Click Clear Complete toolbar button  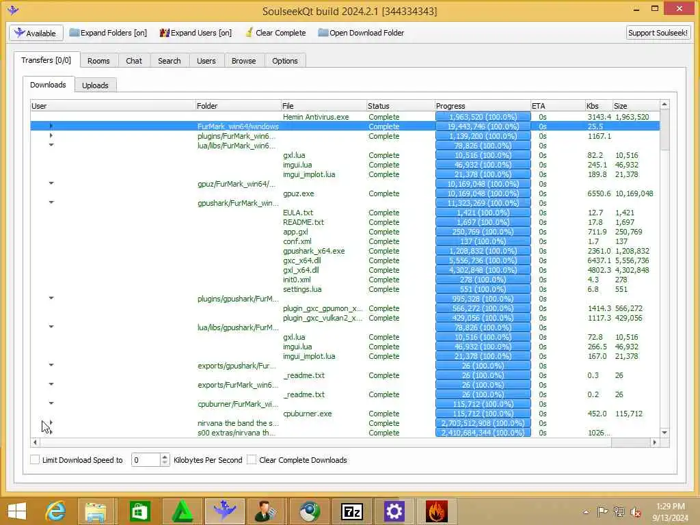pos(275,33)
